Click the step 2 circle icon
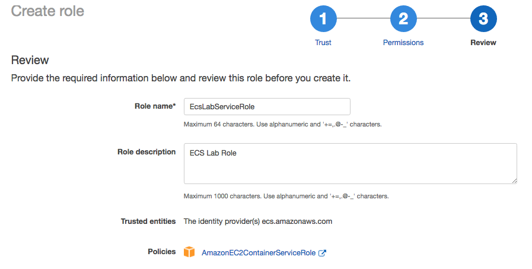 [x=403, y=18]
